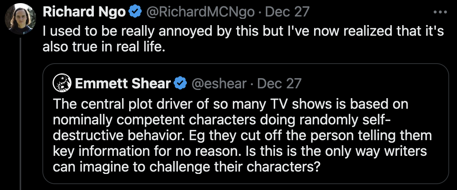Click the line "I used to be really annoyed"
Viewport: 457px width, 190px height.
tap(243, 31)
